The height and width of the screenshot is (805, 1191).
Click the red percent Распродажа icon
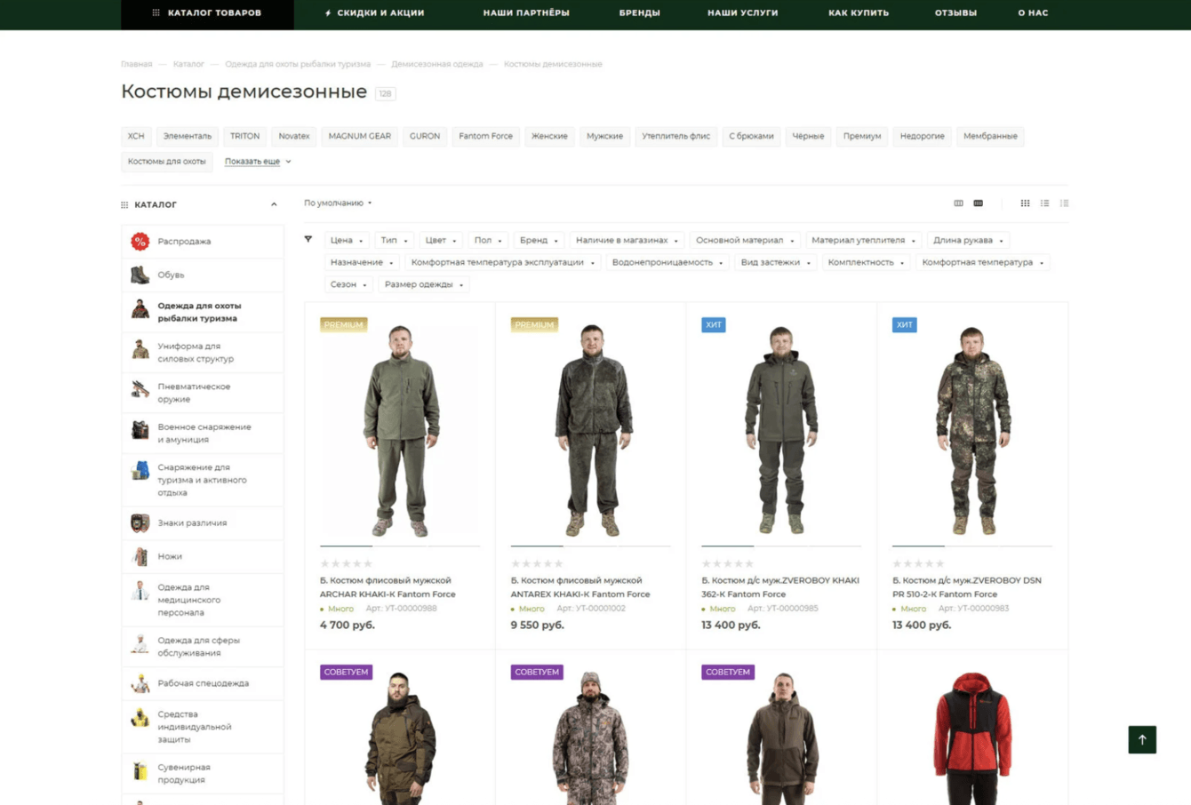pos(140,242)
